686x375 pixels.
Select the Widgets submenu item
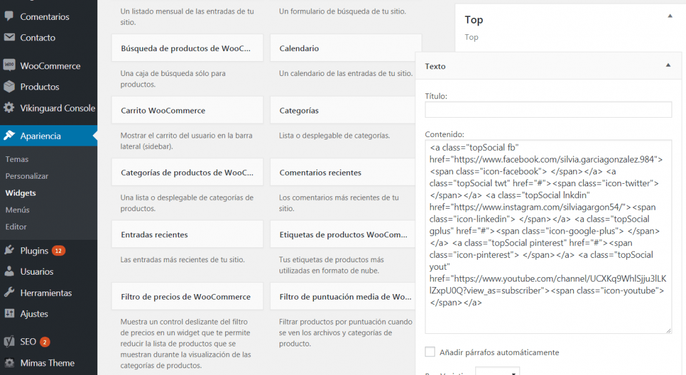tap(21, 192)
